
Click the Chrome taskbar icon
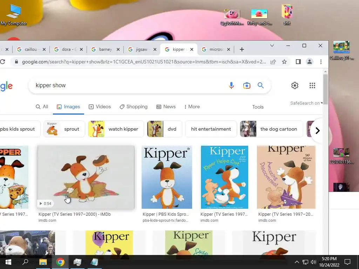tap(60, 262)
